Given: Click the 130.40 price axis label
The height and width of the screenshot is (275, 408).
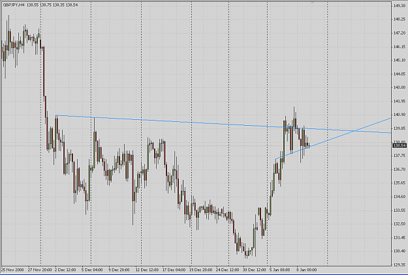Looking at the screenshot, I should (x=400, y=251).
